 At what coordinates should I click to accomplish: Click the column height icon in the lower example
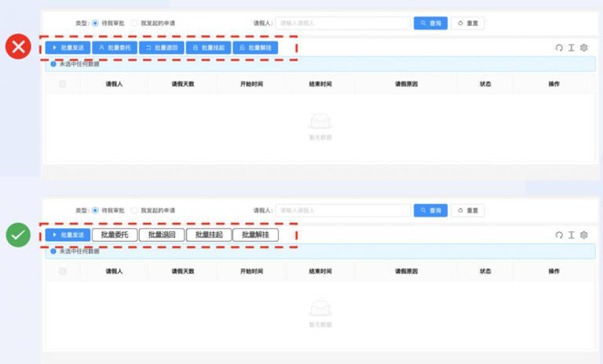[x=572, y=235]
